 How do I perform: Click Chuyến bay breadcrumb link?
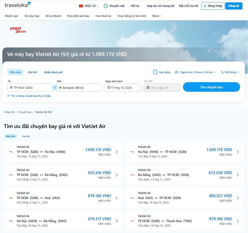[x=25, y=112]
